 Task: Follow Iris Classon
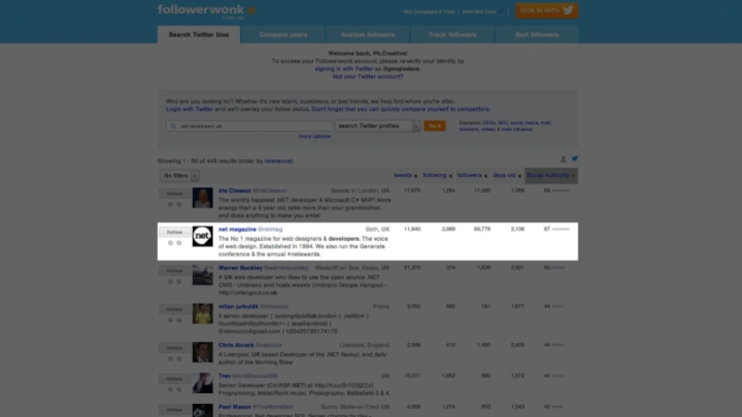[174, 194]
